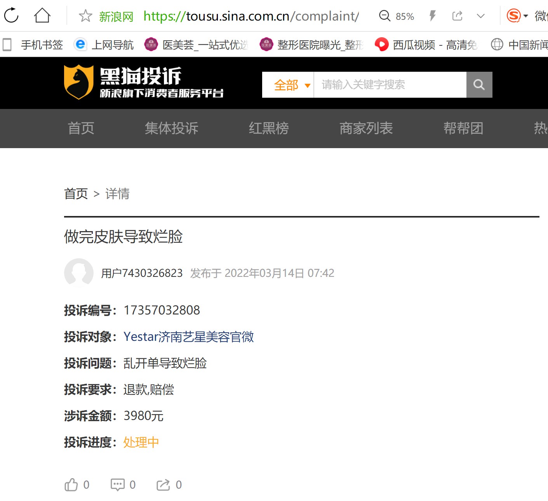Screen dimensions: 548x501
Task: Click the browser reload icon
Action: click(11, 16)
